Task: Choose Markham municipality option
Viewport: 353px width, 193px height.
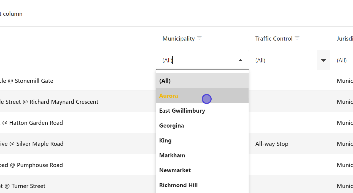Action: (x=172, y=155)
